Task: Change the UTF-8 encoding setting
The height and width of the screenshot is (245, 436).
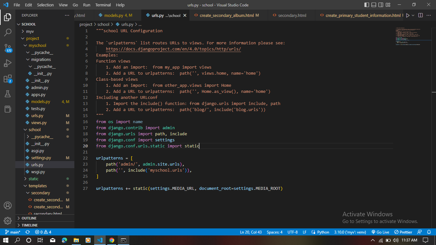Action: [x=292, y=232]
